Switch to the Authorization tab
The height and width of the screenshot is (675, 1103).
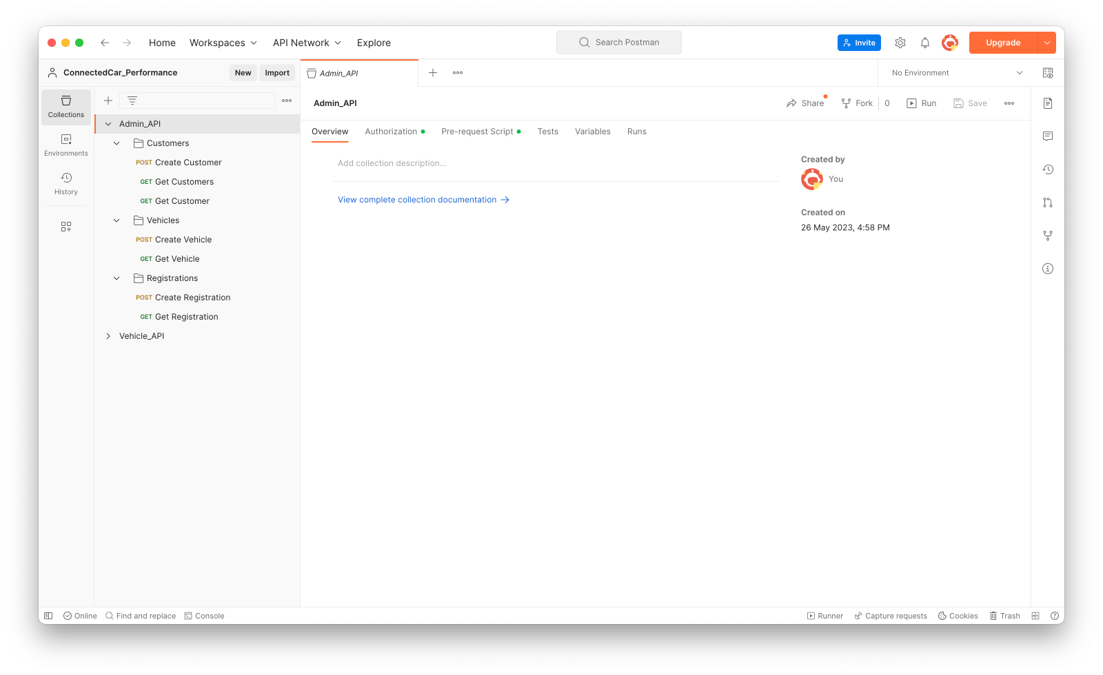(x=395, y=132)
